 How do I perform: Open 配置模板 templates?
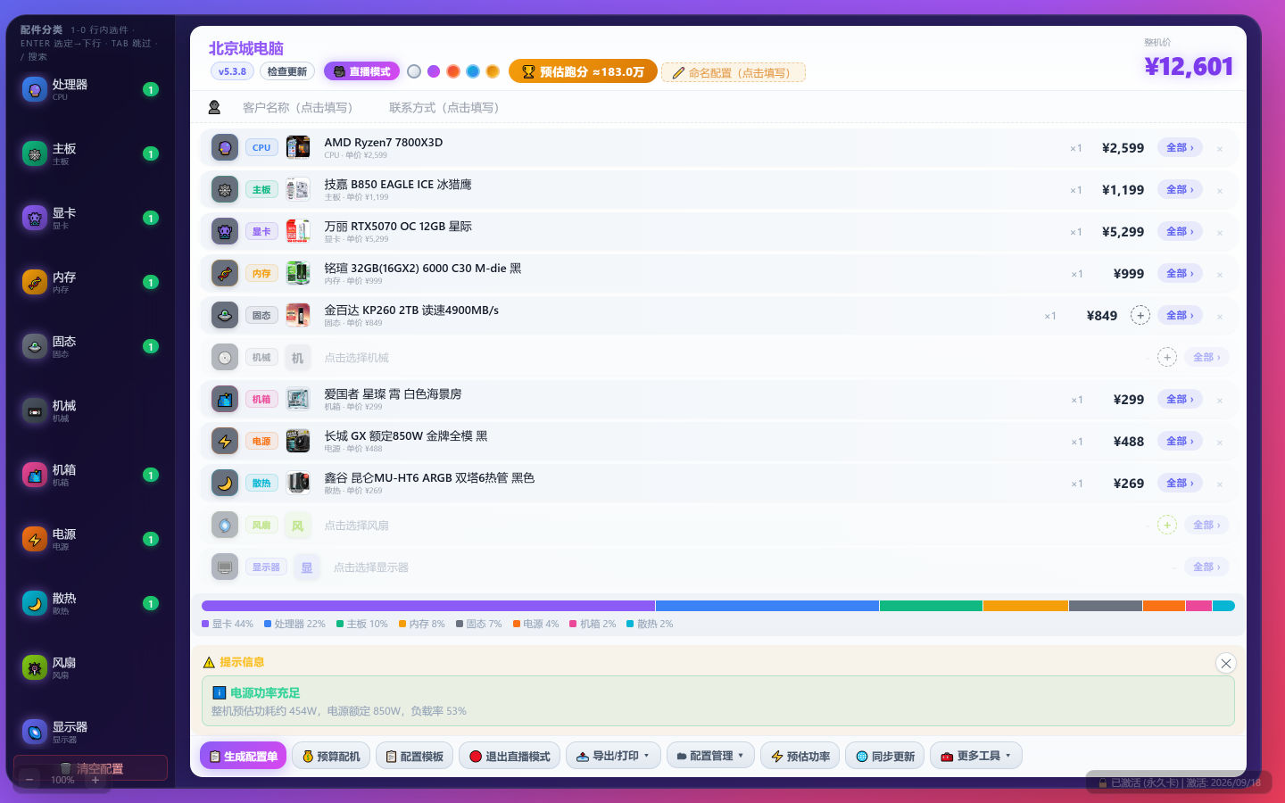(415, 756)
